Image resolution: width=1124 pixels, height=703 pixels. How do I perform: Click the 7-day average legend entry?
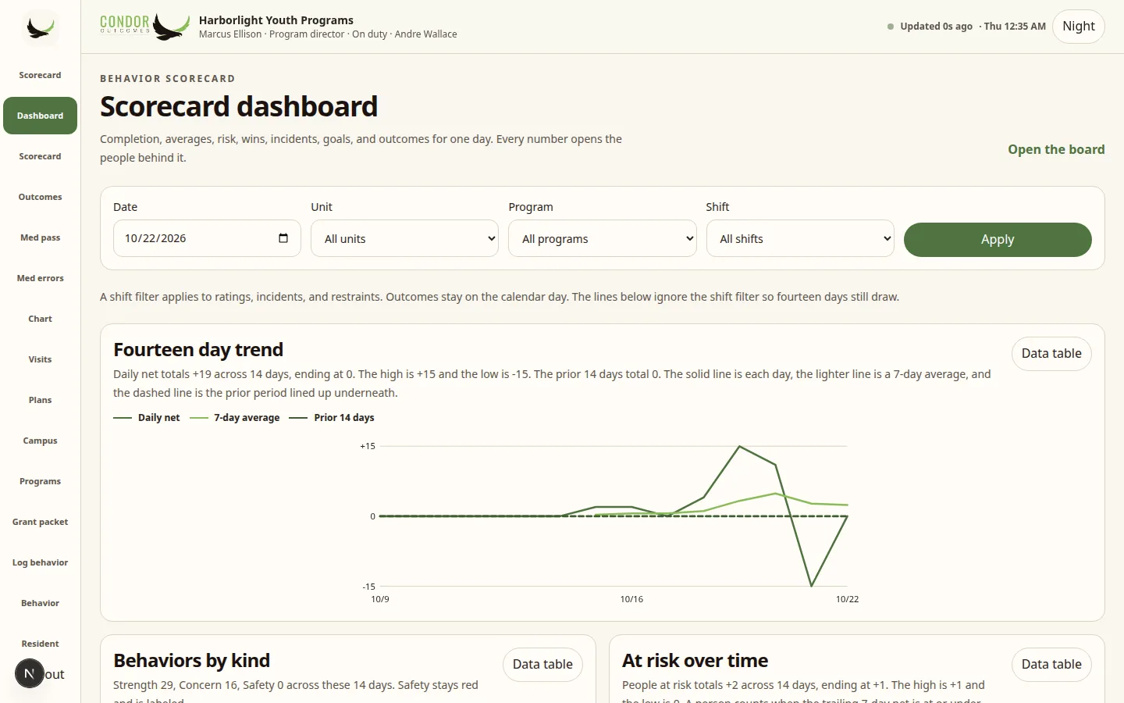(x=235, y=418)
